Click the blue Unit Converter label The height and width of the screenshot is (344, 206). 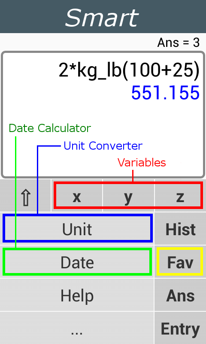[103, 146]
